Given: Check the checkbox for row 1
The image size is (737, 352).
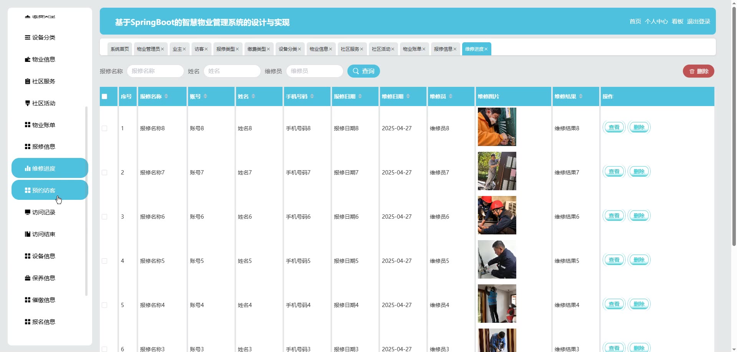Looking at the screenshot, I should point(104,128).
